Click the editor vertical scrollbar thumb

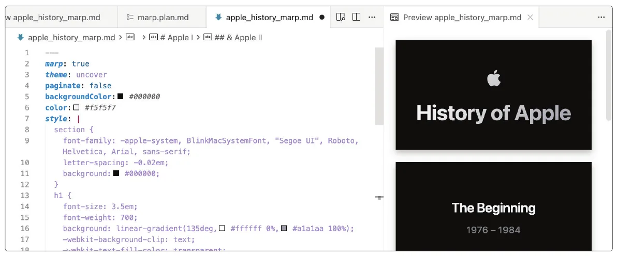tap(379, 86)
